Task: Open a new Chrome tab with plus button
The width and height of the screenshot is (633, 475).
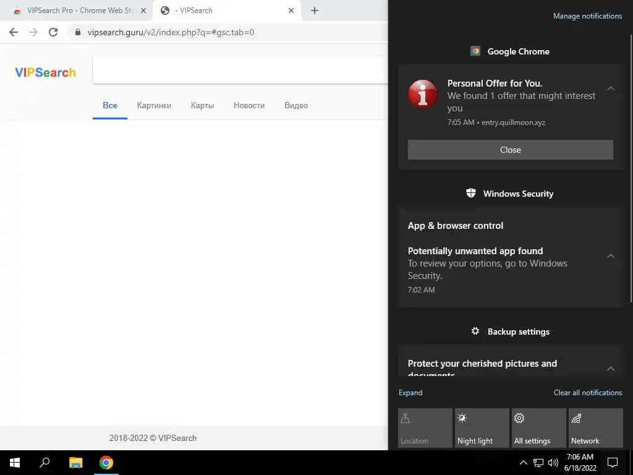Action: [315, 11]
